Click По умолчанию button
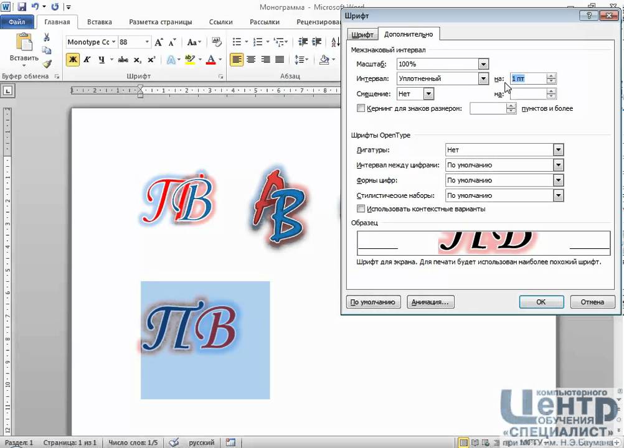The image size is (624, 448). click(x=373, y=302)
